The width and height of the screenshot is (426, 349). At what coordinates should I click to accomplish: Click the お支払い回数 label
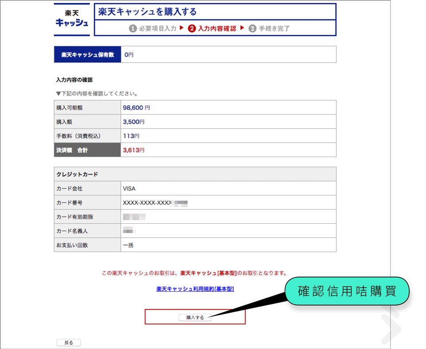pyautogui.click(x=72, y=245)
